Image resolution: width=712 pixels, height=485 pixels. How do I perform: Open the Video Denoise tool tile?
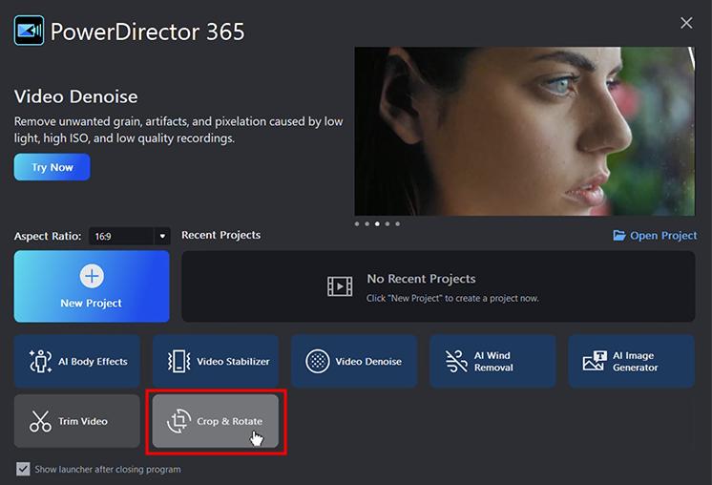354,361
